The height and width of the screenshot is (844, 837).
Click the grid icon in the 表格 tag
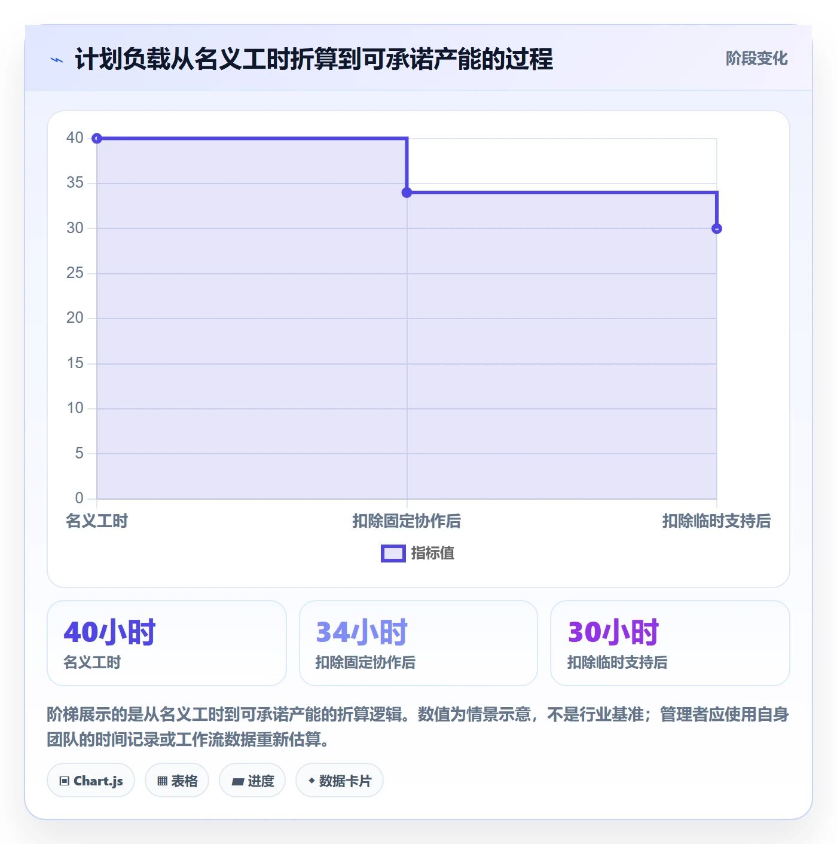[162, 781]
